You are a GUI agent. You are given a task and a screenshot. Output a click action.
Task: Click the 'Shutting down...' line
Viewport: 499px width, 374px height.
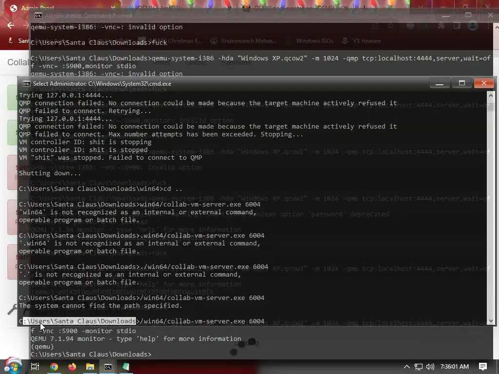[50, 173]
